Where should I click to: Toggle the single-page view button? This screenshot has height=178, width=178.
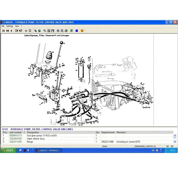tap(49, 31)
